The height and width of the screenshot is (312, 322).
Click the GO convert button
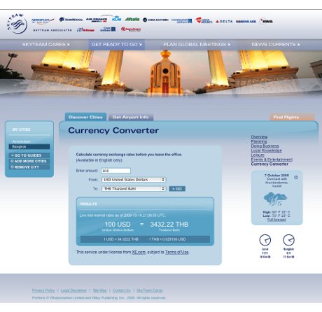pos(177,189)
